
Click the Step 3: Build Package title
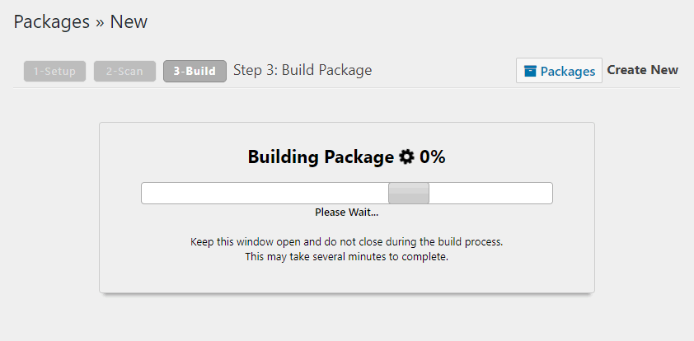coord(302,70)
